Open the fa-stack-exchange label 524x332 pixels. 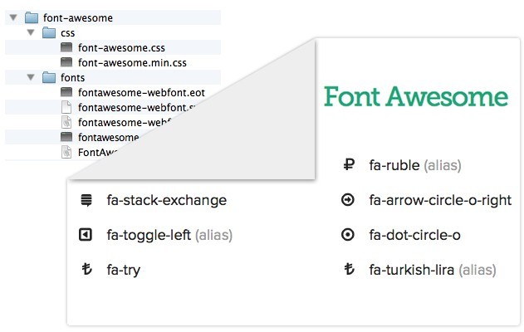click(166, 200)
